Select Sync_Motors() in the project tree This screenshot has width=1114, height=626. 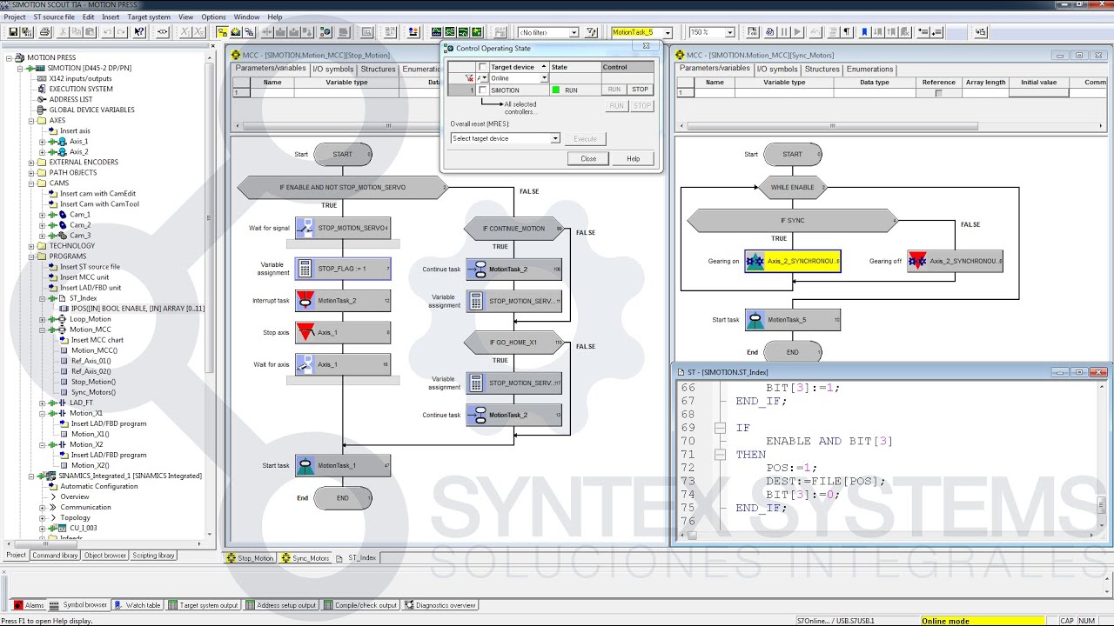click(93, 392)
